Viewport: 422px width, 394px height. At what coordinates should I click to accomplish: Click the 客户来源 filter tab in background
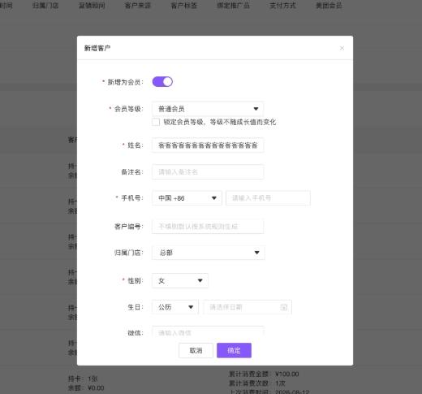[x=138, y=6]
